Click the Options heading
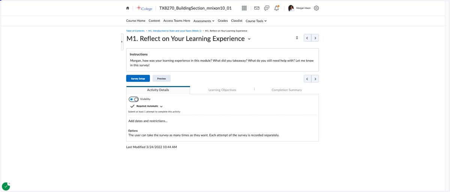450x192 pixels. coord(133,131)
